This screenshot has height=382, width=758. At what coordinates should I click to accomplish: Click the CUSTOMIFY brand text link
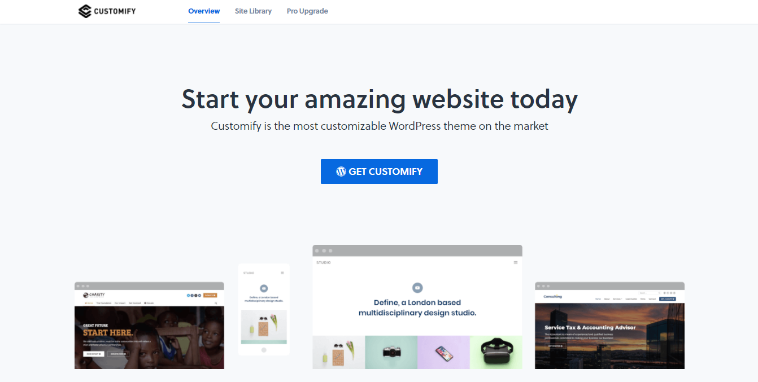pos(115,11)
